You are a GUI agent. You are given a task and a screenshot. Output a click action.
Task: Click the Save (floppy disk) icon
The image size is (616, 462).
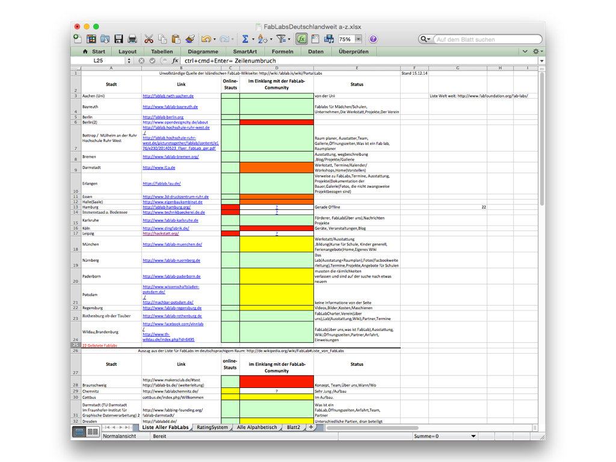point(119,39)
